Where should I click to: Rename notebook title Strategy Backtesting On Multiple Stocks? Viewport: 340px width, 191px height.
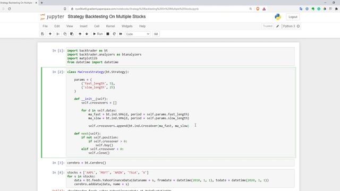click(x=107, y=16)
